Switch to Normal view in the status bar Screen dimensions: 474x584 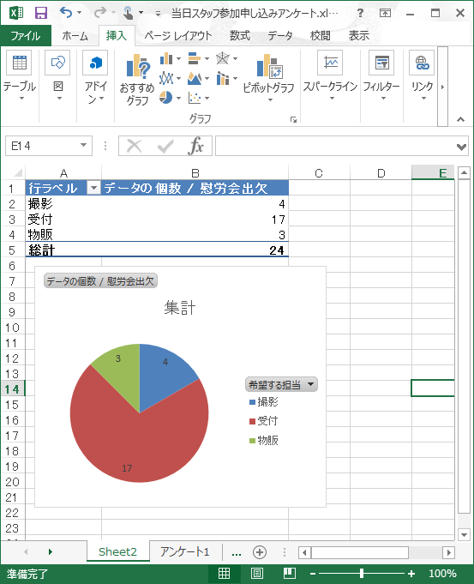224,573
